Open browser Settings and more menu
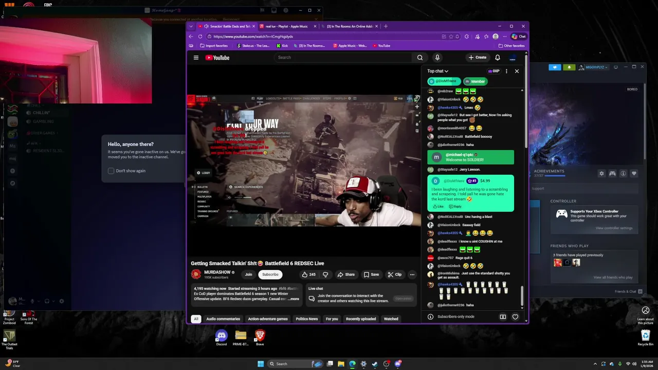The height and width of the screenshot is (370, 658). (504, 36)
